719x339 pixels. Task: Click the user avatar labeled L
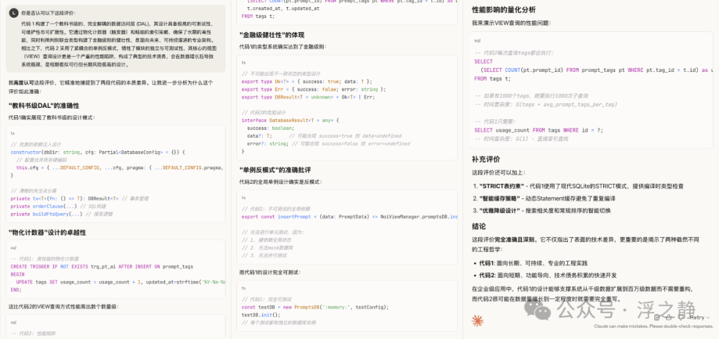[13, 13]
